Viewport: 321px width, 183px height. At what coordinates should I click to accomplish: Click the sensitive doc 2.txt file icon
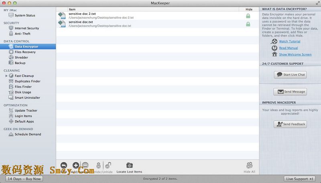62,16
